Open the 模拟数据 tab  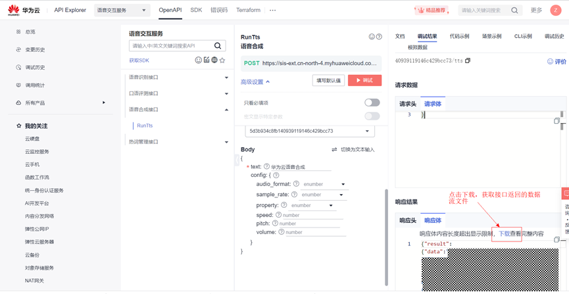click(417, 47)
